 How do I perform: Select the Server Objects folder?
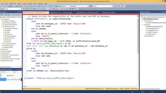7,51
